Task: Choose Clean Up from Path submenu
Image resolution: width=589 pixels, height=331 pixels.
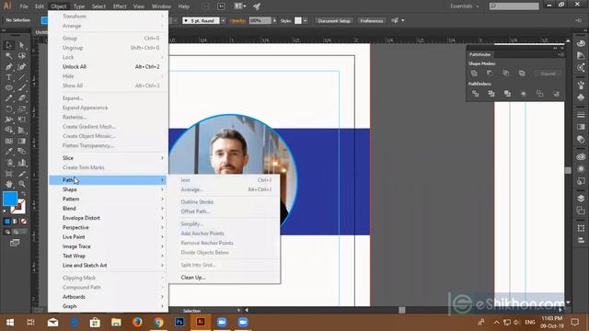Action: 225,278
